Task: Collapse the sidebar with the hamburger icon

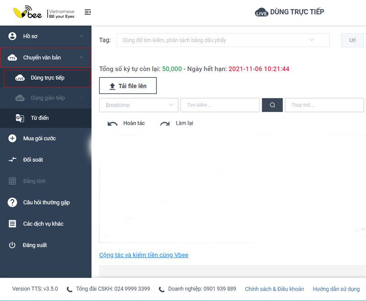Action: (87, 12)
